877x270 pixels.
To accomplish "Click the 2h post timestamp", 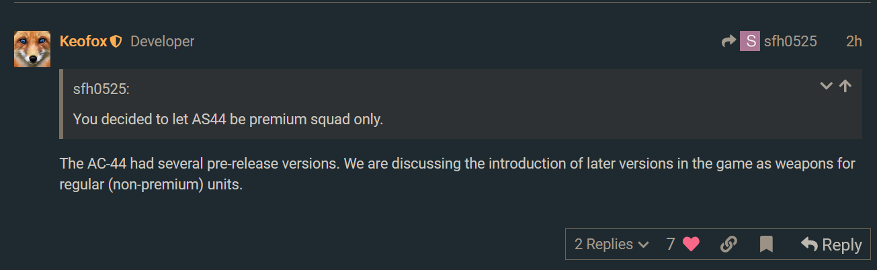I will click(853, 42).
